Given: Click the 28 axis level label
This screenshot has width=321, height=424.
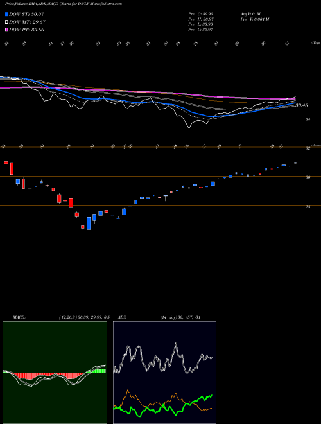Looking at the screenshot, I should [x=308, y=207].
